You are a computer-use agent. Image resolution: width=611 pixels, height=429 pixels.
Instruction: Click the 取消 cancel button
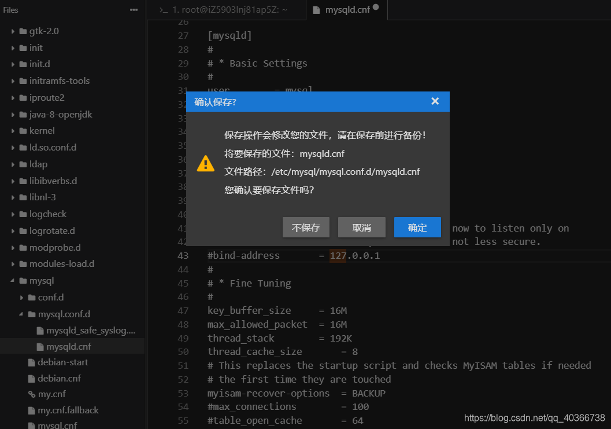point(362,227)
